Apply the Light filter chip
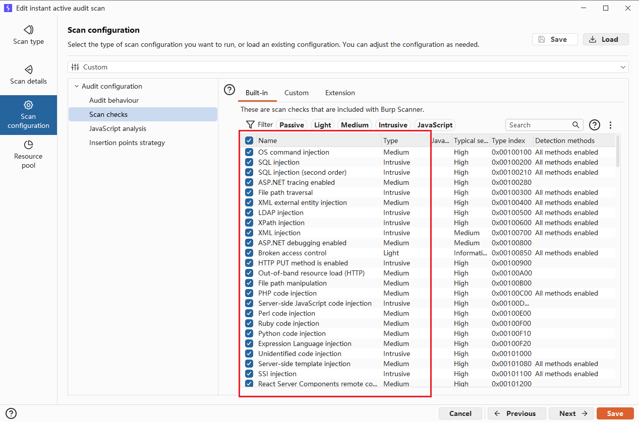Image resolution: width=639 pixels, height=422 pixels. pos(323,125)
